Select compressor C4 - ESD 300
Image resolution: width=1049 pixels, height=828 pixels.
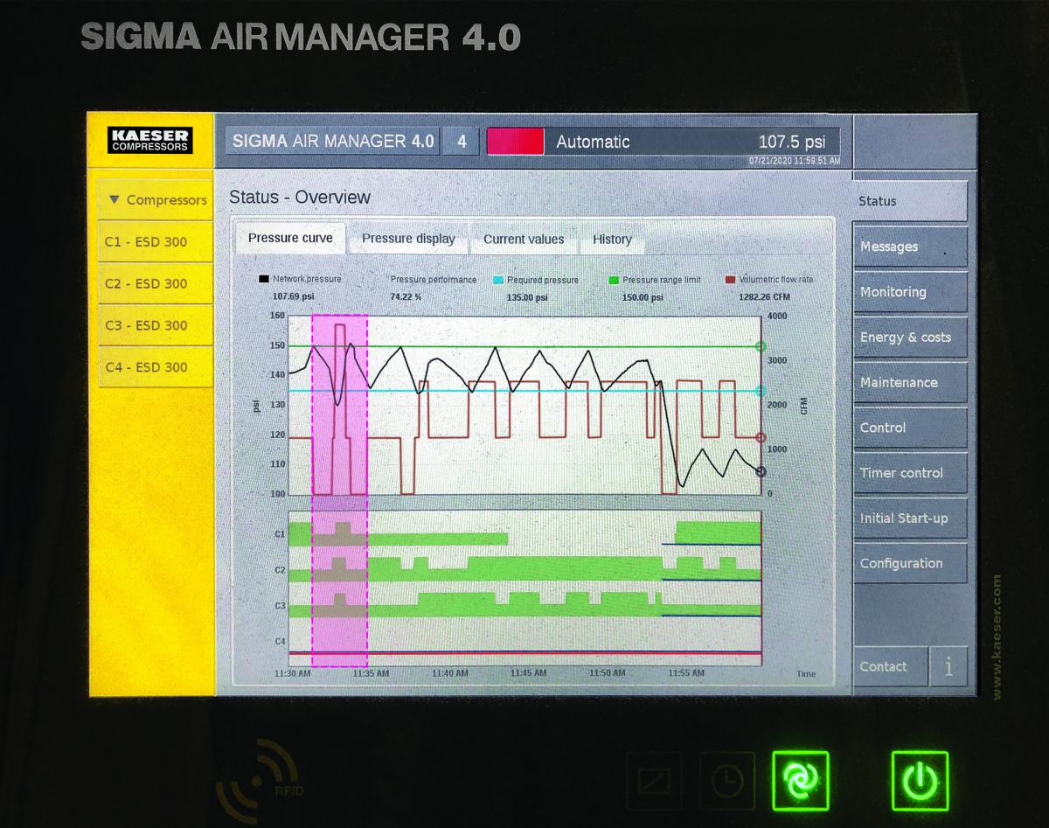click(156, 367)
